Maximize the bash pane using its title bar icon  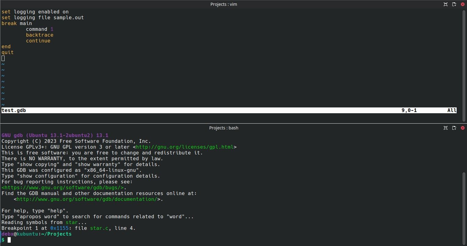446,128
